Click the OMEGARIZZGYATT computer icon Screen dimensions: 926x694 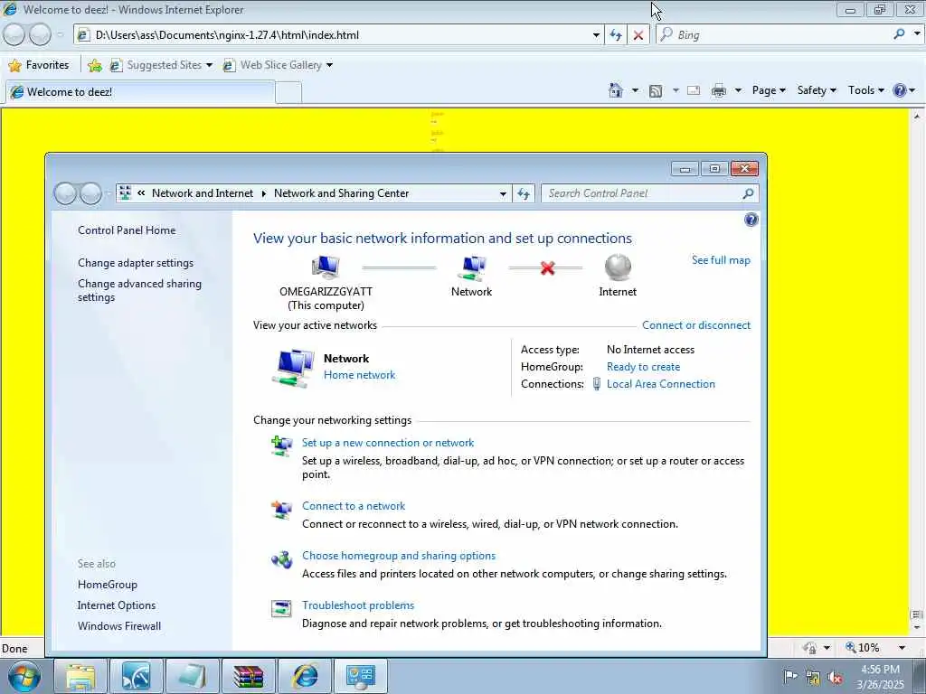coord(326,267)
